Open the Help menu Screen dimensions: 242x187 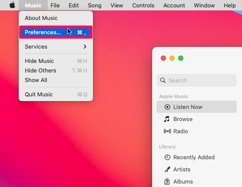[x=230, y=5]
